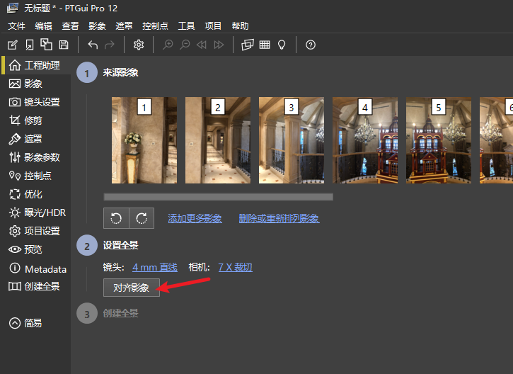Open the 文件 menu
The width and height of the screenshot is (513, 374).
[x=16, y=26]
